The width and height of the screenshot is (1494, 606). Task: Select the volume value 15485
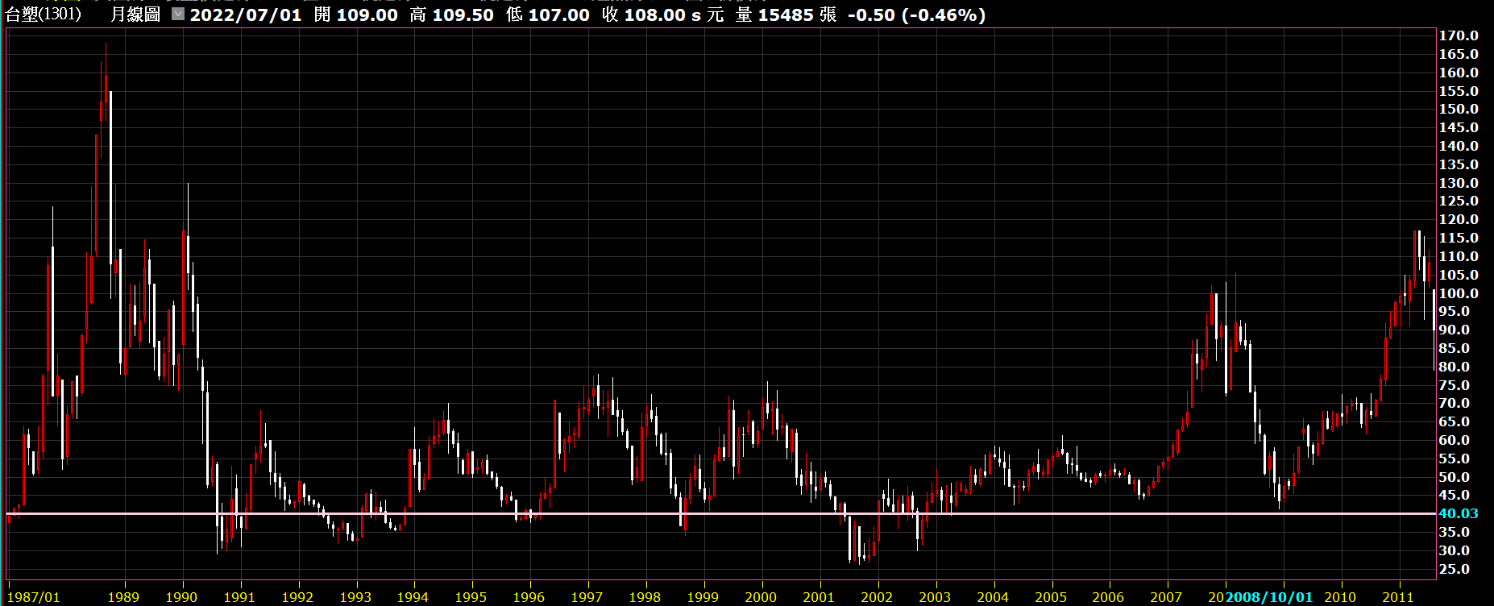click(786, 15)
